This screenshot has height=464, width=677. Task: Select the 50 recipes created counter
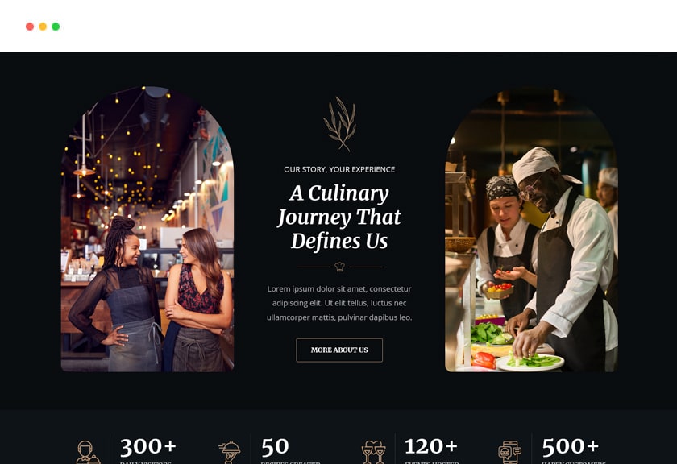(x=290, y=450)
